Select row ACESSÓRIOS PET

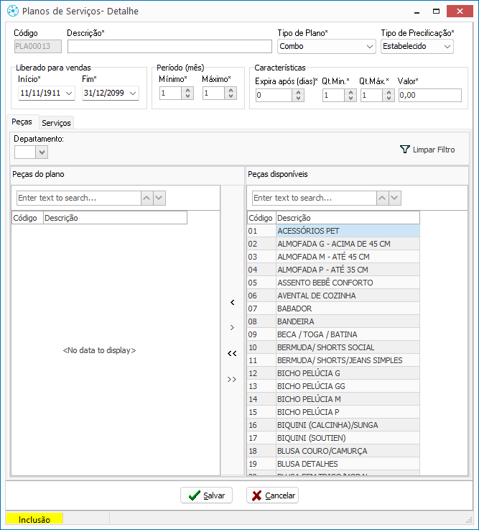pyautogui.click(x=333, y=231)
